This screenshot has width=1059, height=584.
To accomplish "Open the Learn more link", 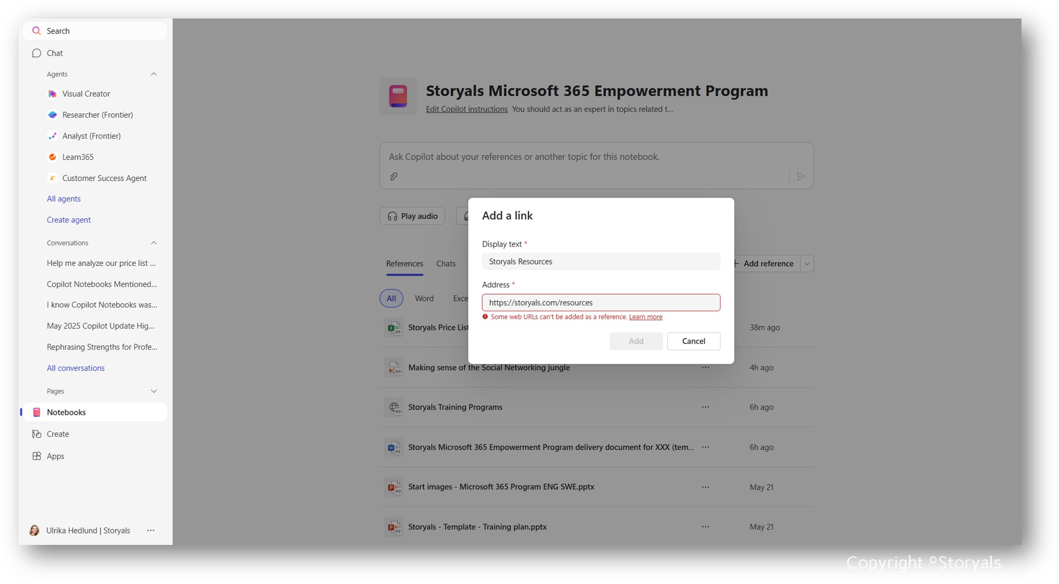I will click(x=645, y=317).
